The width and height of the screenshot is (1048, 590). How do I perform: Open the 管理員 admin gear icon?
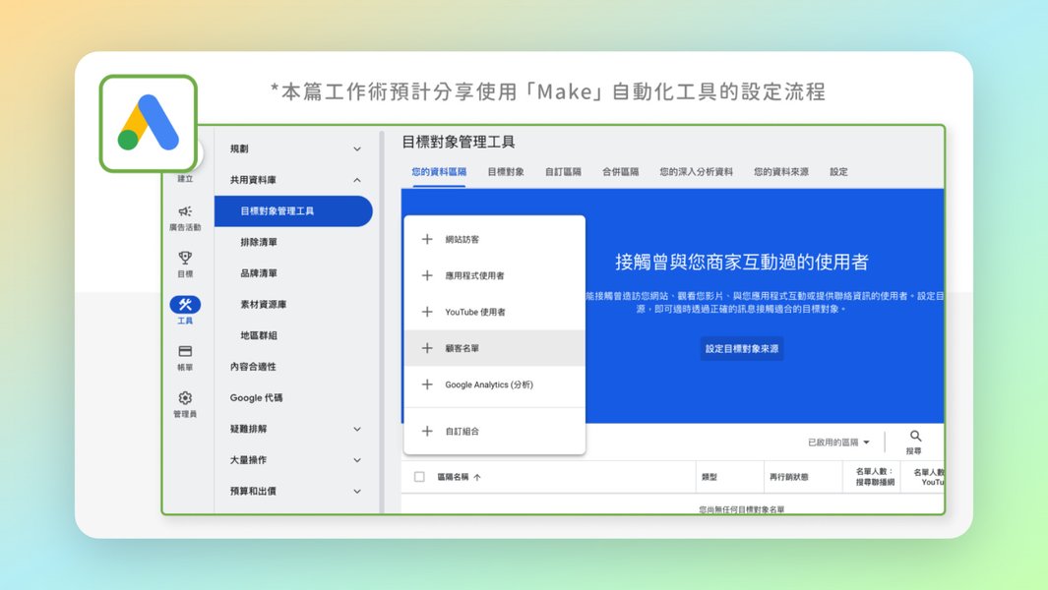point(185,397)
